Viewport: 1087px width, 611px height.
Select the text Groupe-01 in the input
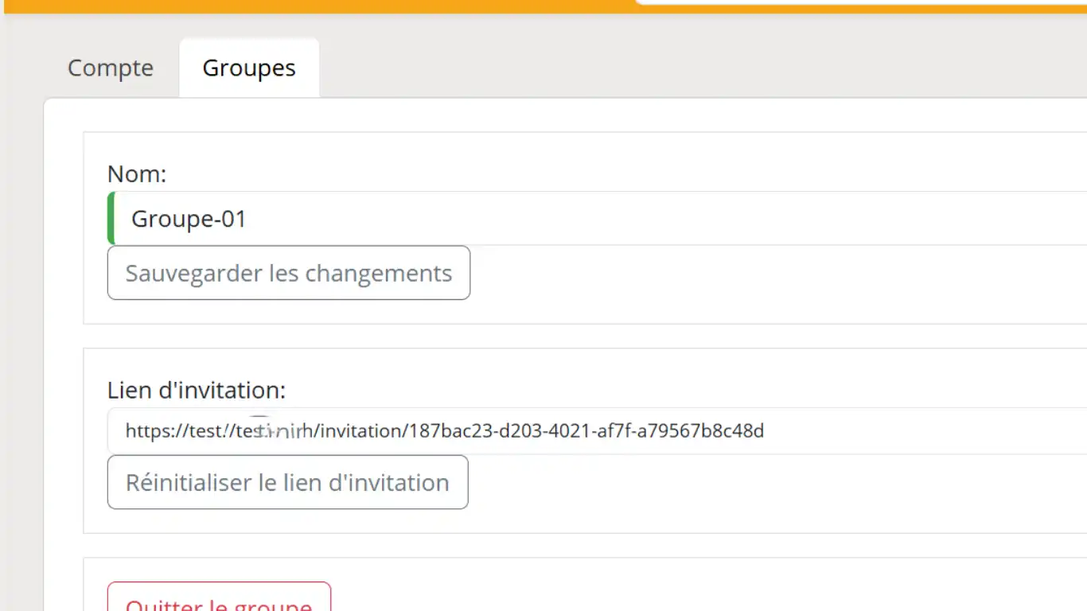[x=189, y=218]
